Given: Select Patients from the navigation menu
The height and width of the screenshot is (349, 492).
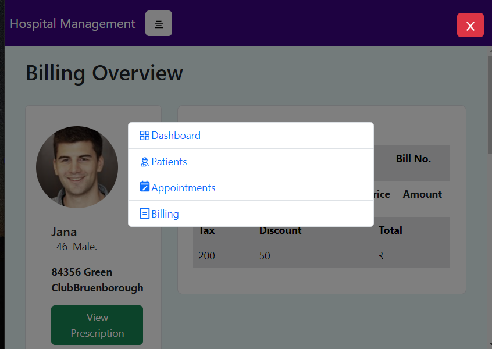Looking at the screenshot, I should point(169,162).
